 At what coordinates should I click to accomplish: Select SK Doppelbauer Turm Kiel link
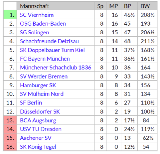pyautogui.click(x=52, y=50)
